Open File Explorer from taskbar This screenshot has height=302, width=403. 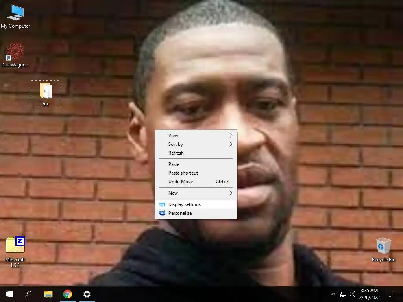click(x=48, y=294)
